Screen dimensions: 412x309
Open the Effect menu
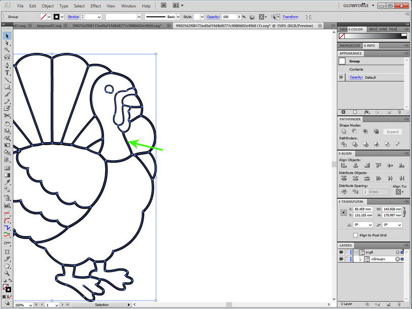96,6
